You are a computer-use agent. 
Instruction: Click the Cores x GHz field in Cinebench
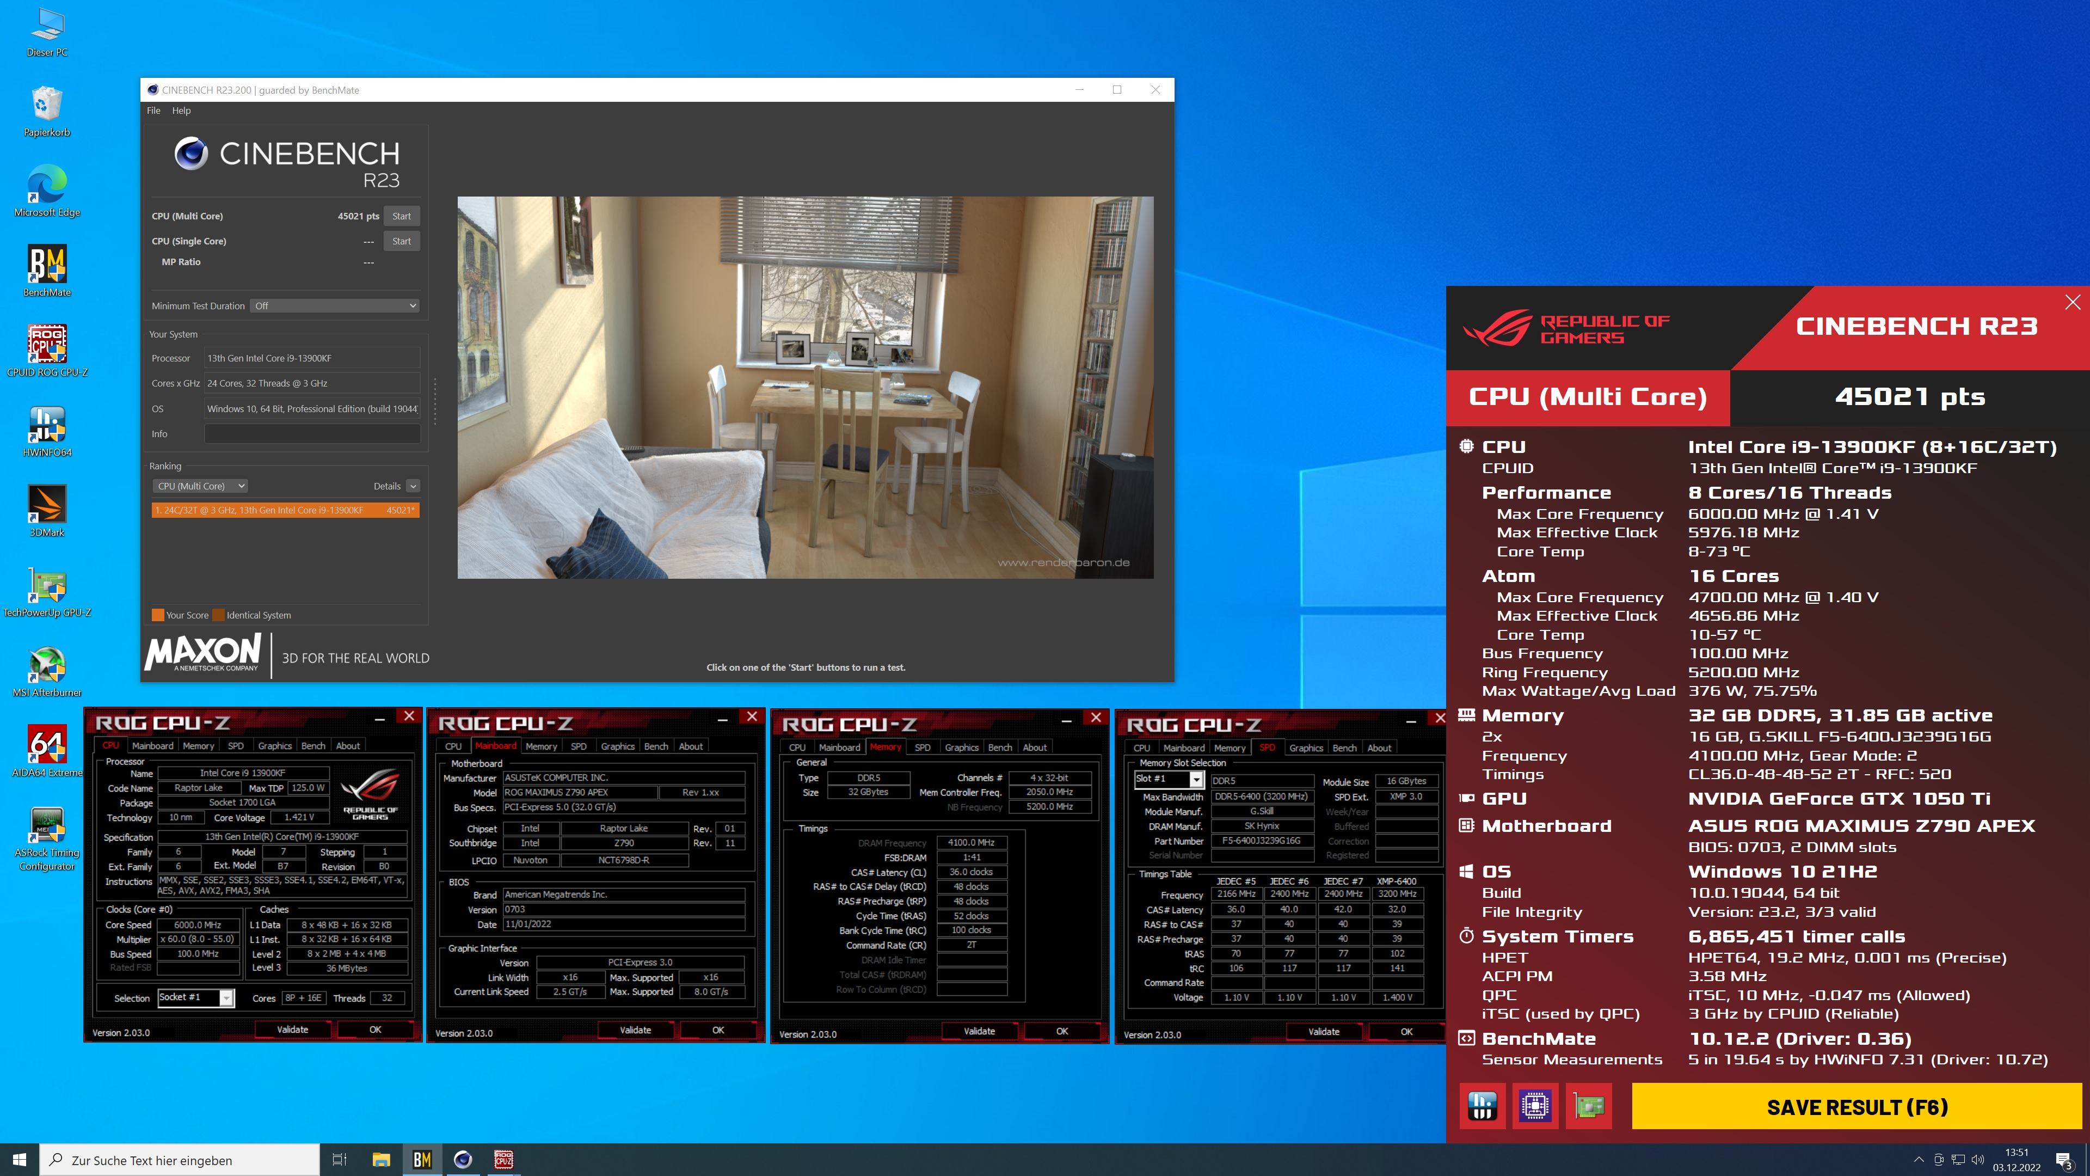pos(312,383)
